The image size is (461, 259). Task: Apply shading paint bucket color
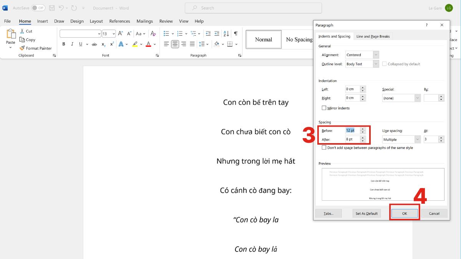(x=217, y=44)
